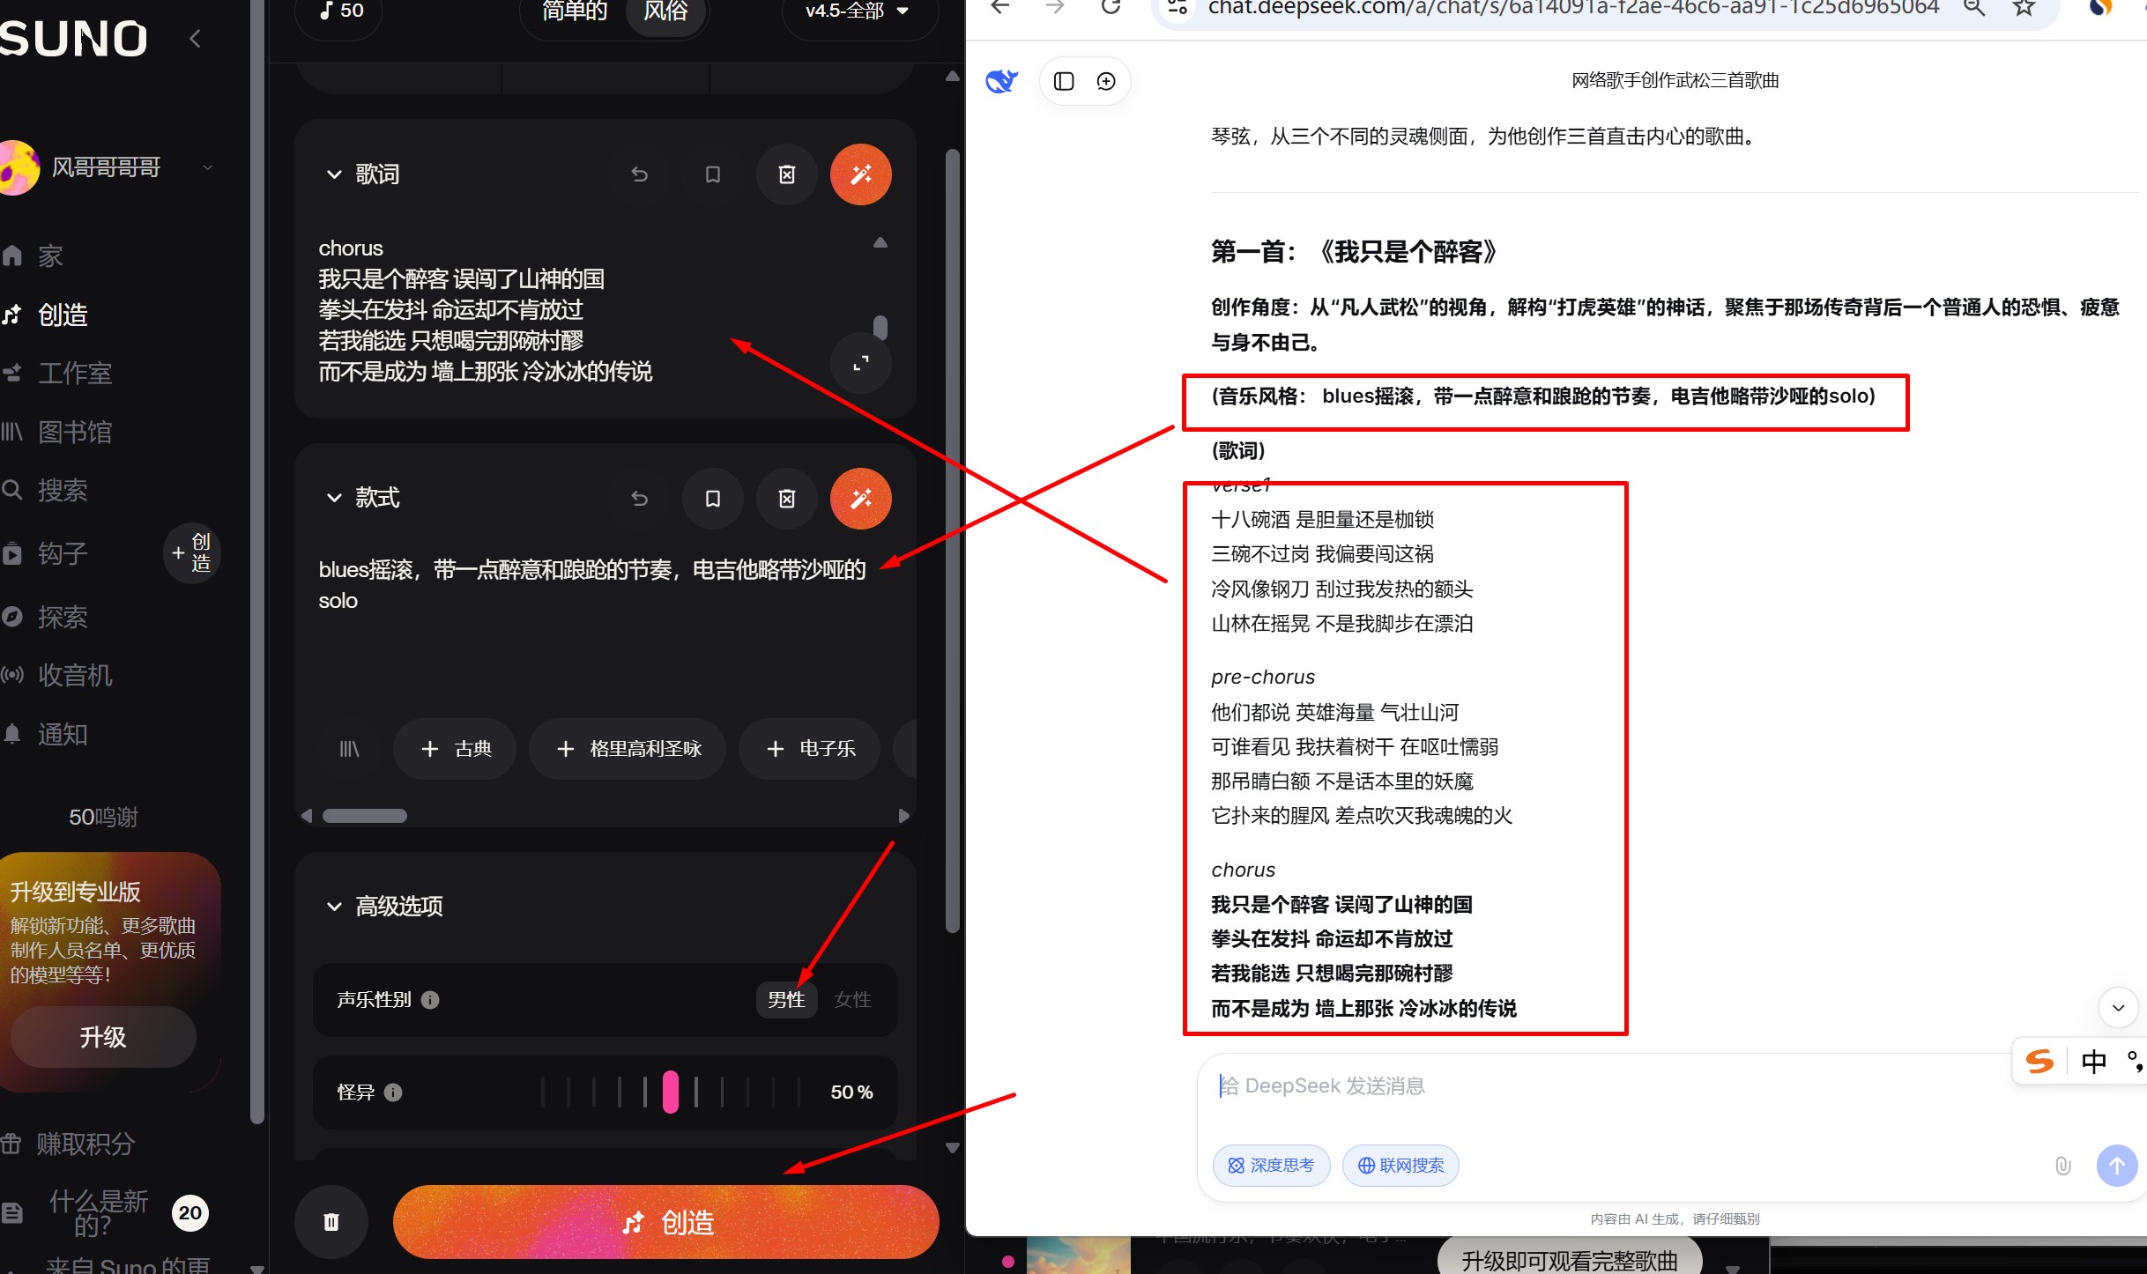Click the magic wand icon in the lyrics panel

pyautogui.click(x=860, y=174)
